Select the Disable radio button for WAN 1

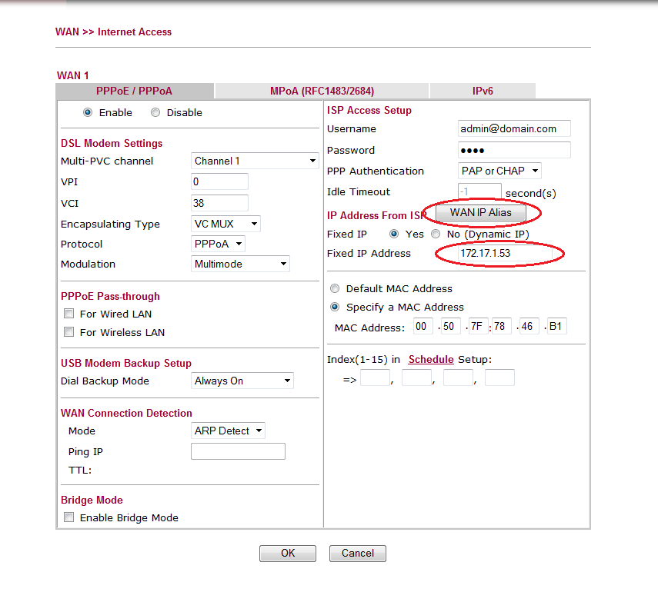point(155,112)
